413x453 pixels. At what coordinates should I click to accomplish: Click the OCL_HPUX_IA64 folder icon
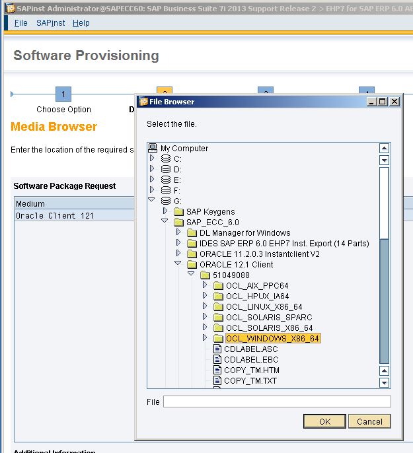tap(218, 296)
